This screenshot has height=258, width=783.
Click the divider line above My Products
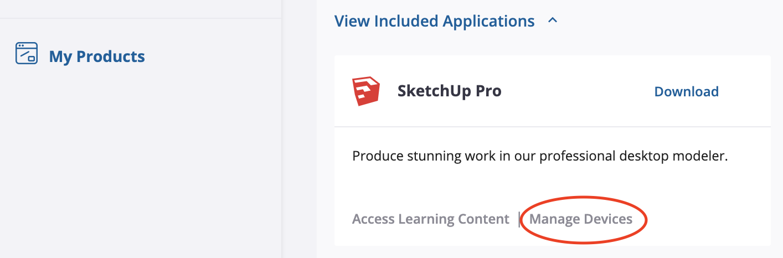pyautogui.click(x=141, y=18)
